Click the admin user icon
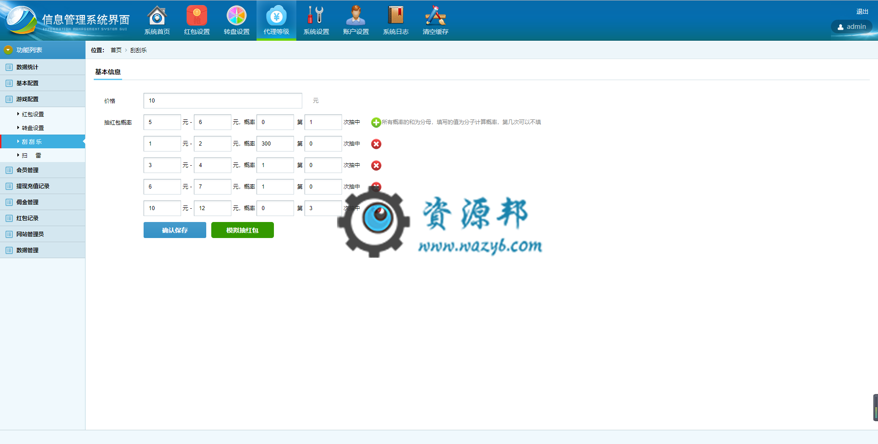 [841, 27]
